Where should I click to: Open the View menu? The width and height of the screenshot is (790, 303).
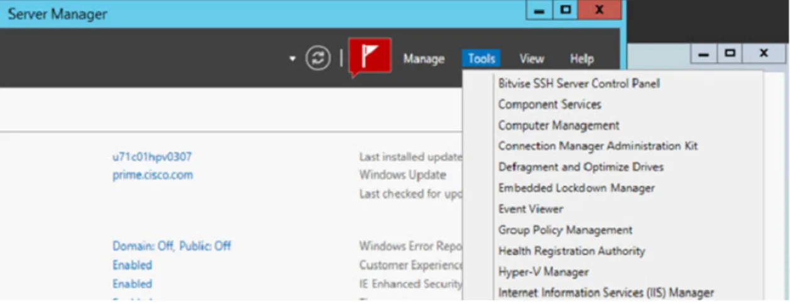click(x=532, y=59)
